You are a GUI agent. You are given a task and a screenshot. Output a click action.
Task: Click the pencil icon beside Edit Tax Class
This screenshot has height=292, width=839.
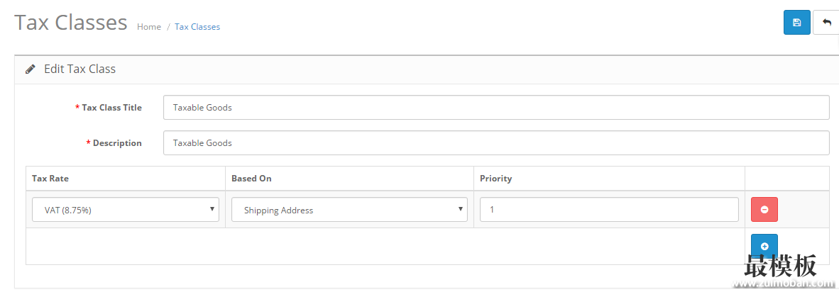click(x=31, y=69)
